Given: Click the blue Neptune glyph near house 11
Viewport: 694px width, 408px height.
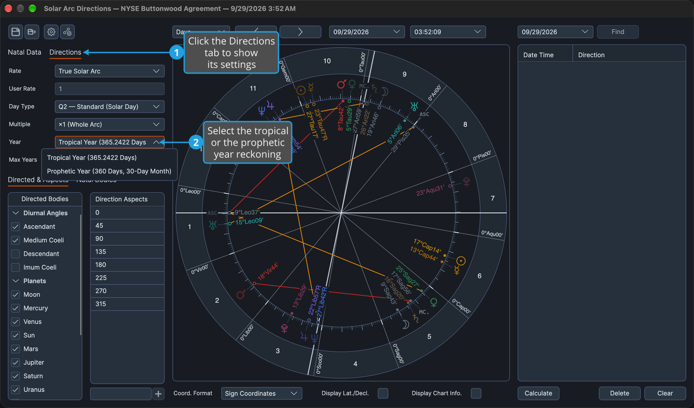Looking at the screenshot, I should pyautogui.click(x=262, y=111).
